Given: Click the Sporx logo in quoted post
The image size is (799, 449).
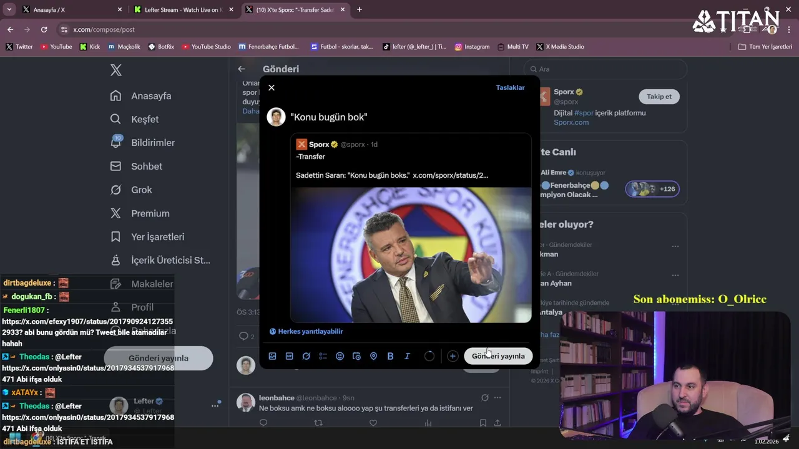Looking at the screenshot, I should pos(301,144).
